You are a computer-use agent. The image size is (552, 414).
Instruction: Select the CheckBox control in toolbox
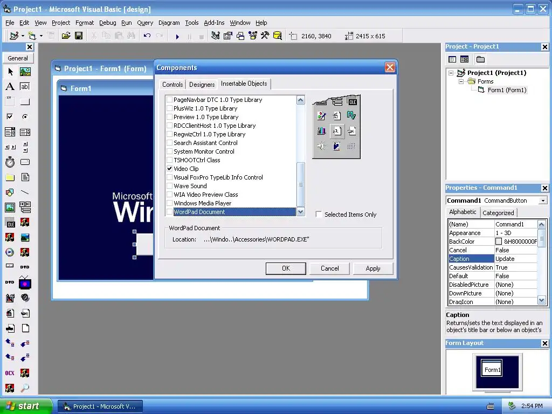coord(10,116)
